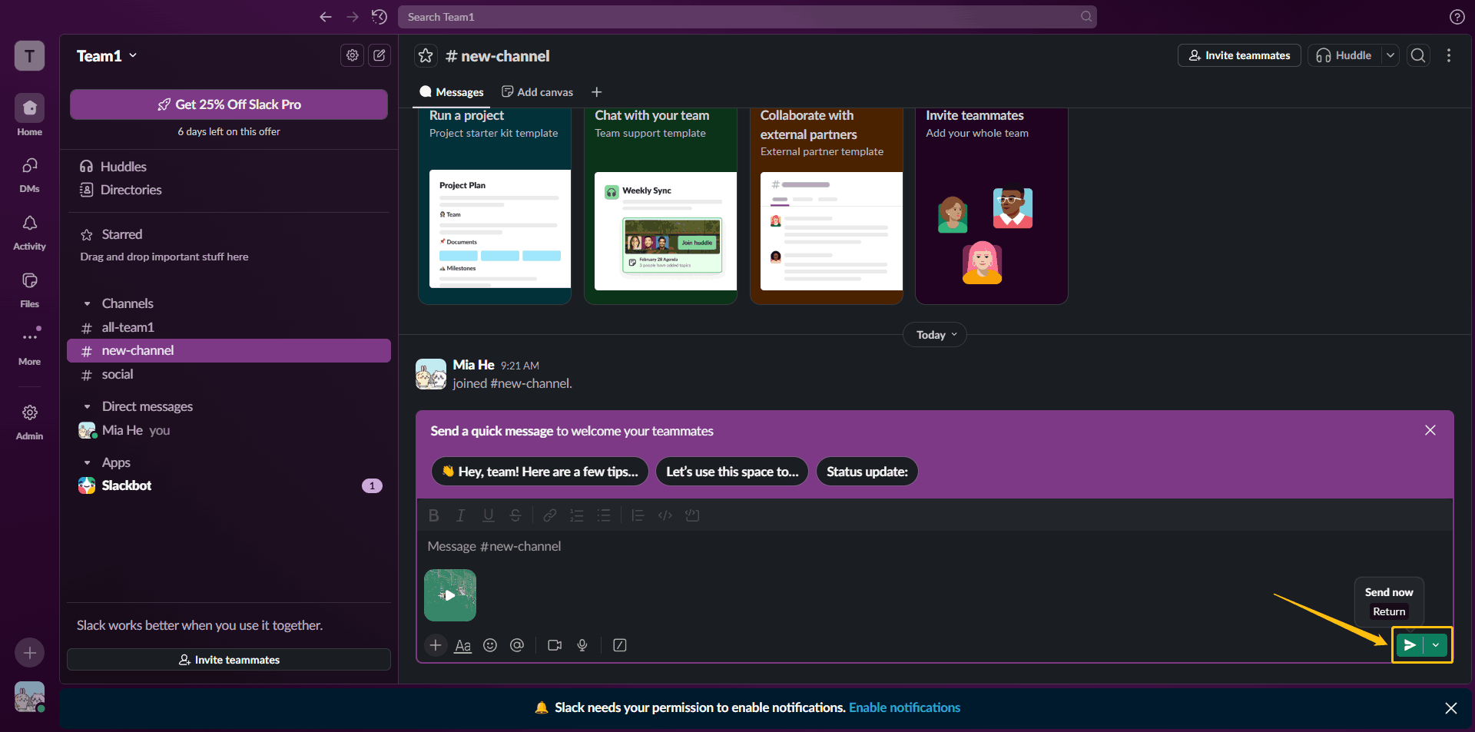Select the Files sidebar icon

click(29, 286)
